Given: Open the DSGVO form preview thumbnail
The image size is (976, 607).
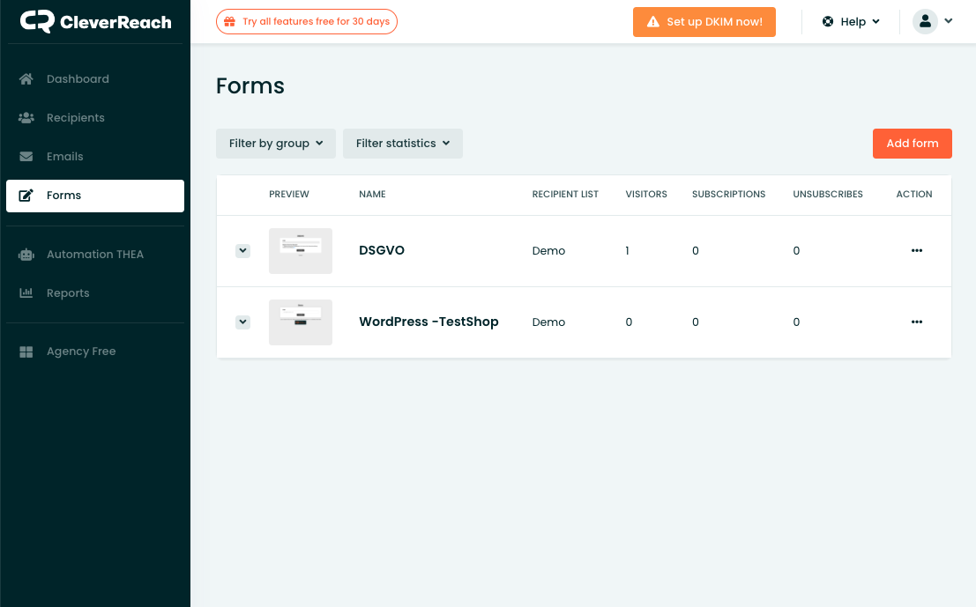Looking at the screenshot, I should coord(301,251).
